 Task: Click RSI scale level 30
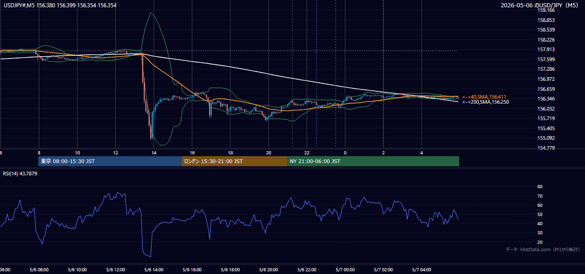[540, 233]
